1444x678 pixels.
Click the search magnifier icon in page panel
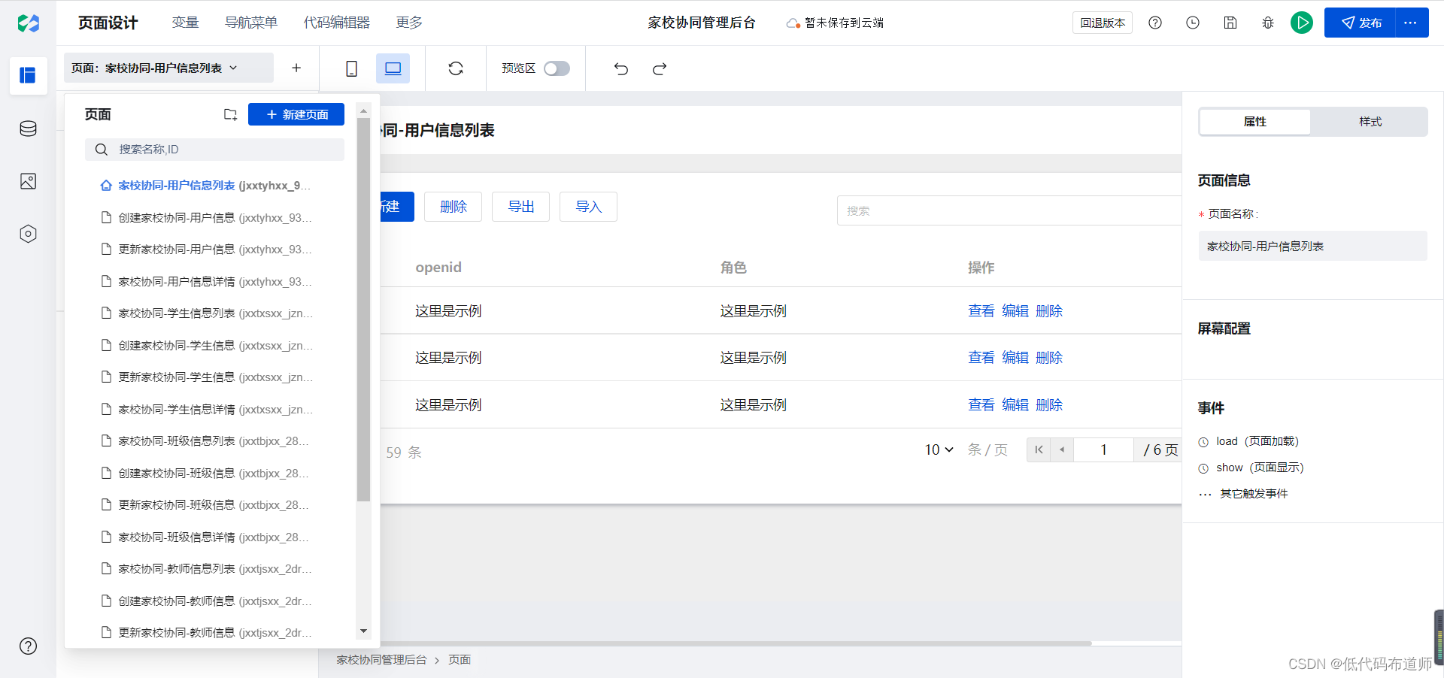[x=102, y=150]
